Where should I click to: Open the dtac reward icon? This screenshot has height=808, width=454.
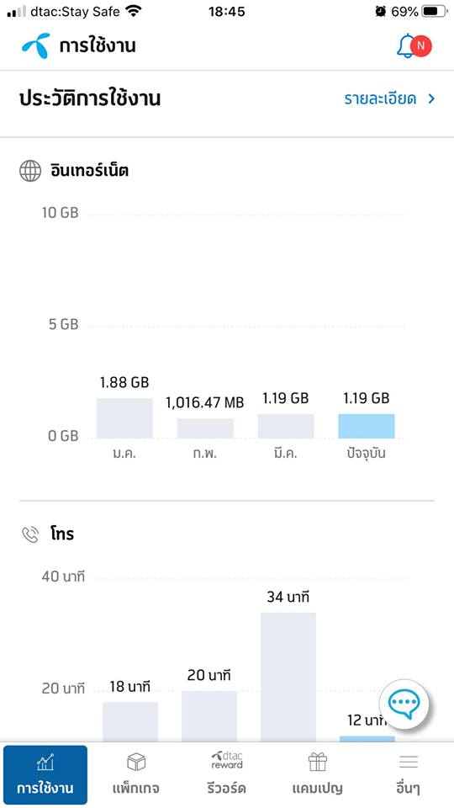[x=227, y=761]
